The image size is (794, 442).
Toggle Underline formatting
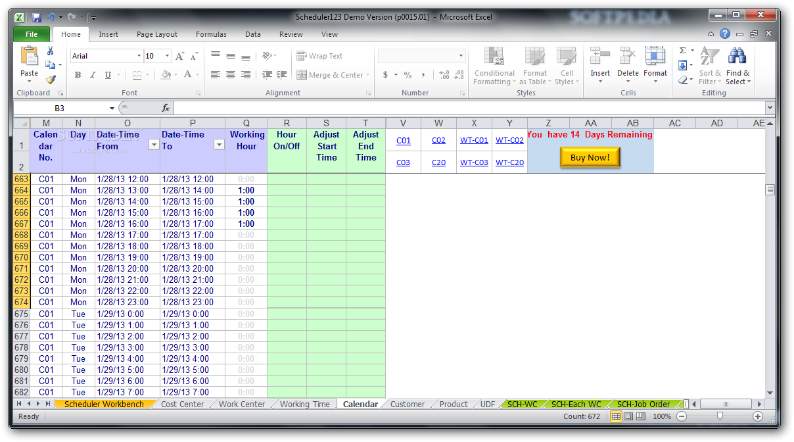pos(108,75)
